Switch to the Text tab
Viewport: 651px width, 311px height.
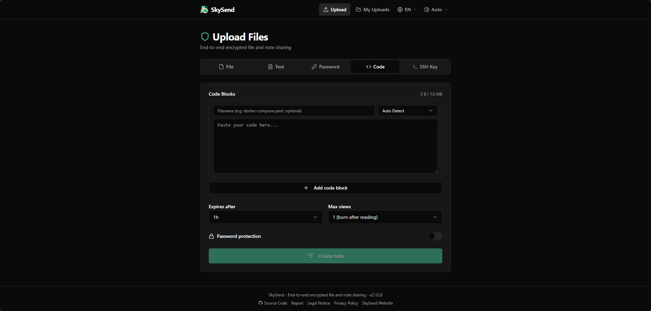pos(276,67)
